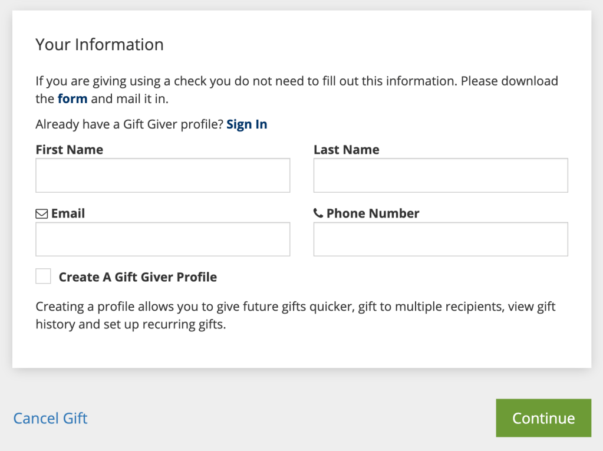603x451 pixels.
Task: Click the First Name field label
Action: click(69, 149)
